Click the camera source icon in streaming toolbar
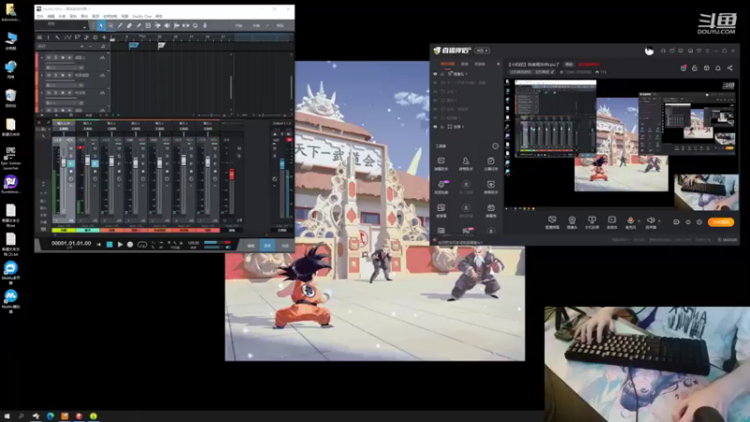The height and width of the screenshot is (422, 750). [x=572, y=220]
